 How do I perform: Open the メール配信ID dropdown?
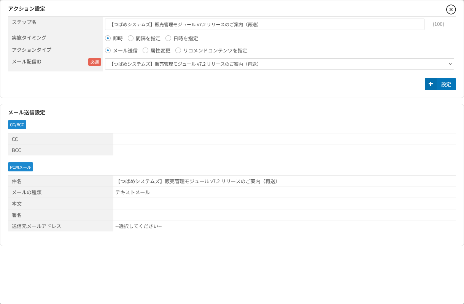(x=280, y=64)
